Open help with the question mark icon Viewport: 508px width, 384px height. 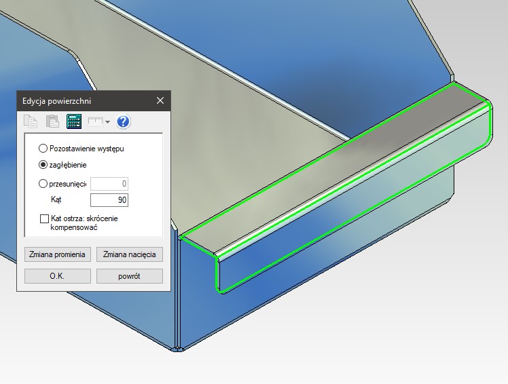123,121
